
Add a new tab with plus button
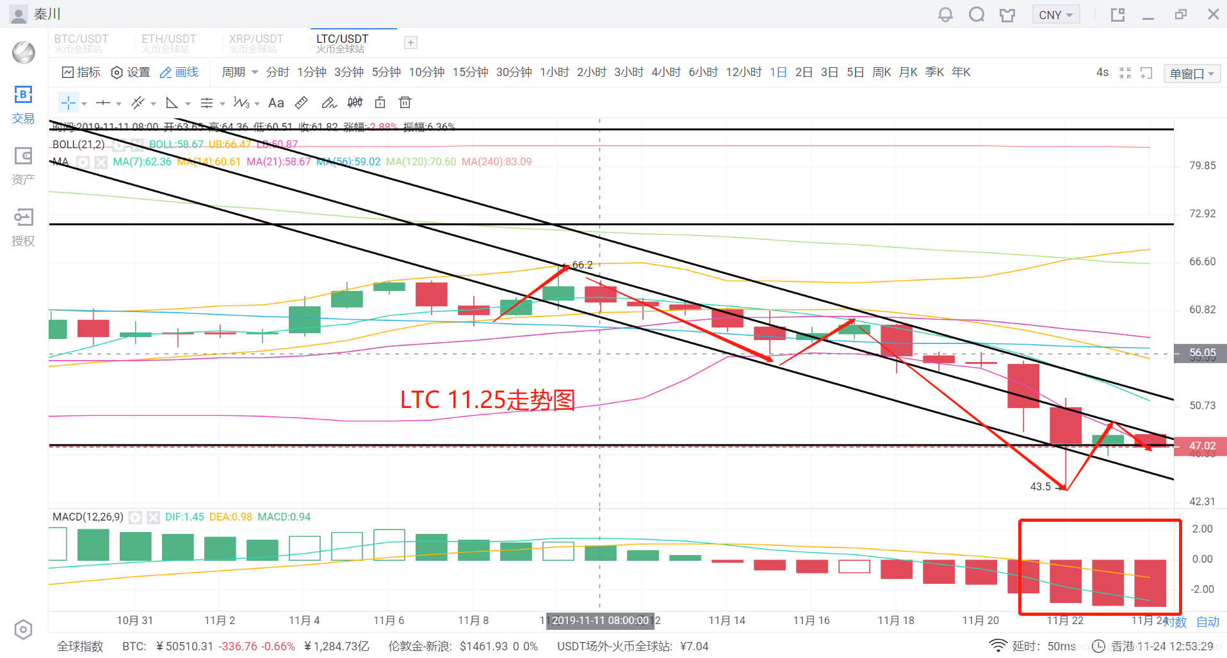(410, 43)
